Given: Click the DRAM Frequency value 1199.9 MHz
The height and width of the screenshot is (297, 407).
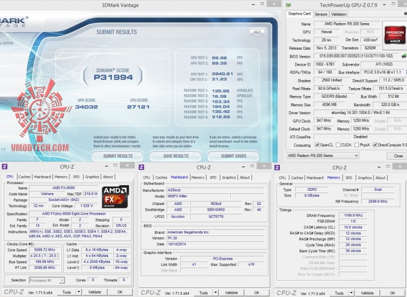Looking at the screenshot, I should coord(353,215).
